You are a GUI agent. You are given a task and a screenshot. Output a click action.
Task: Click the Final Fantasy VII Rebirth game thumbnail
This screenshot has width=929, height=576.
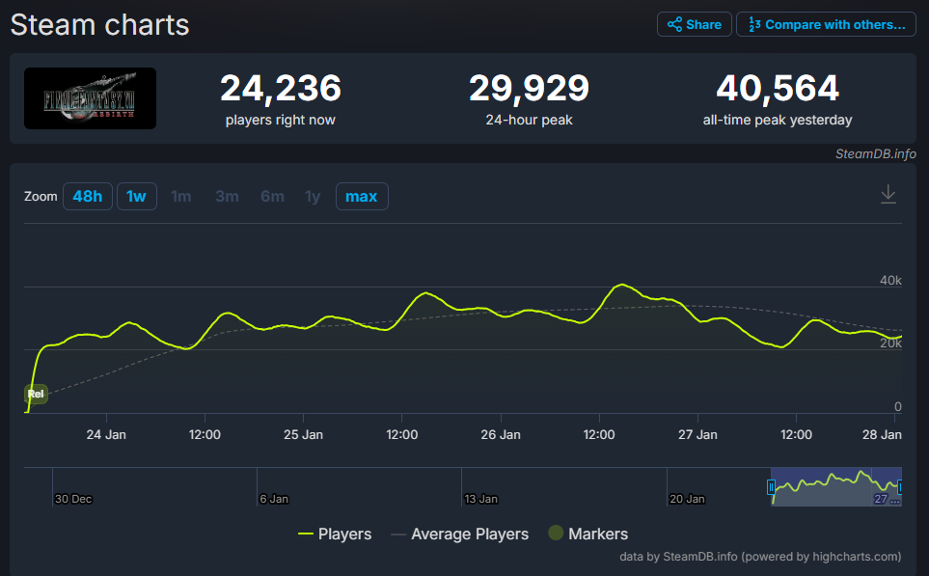[90, 98]
